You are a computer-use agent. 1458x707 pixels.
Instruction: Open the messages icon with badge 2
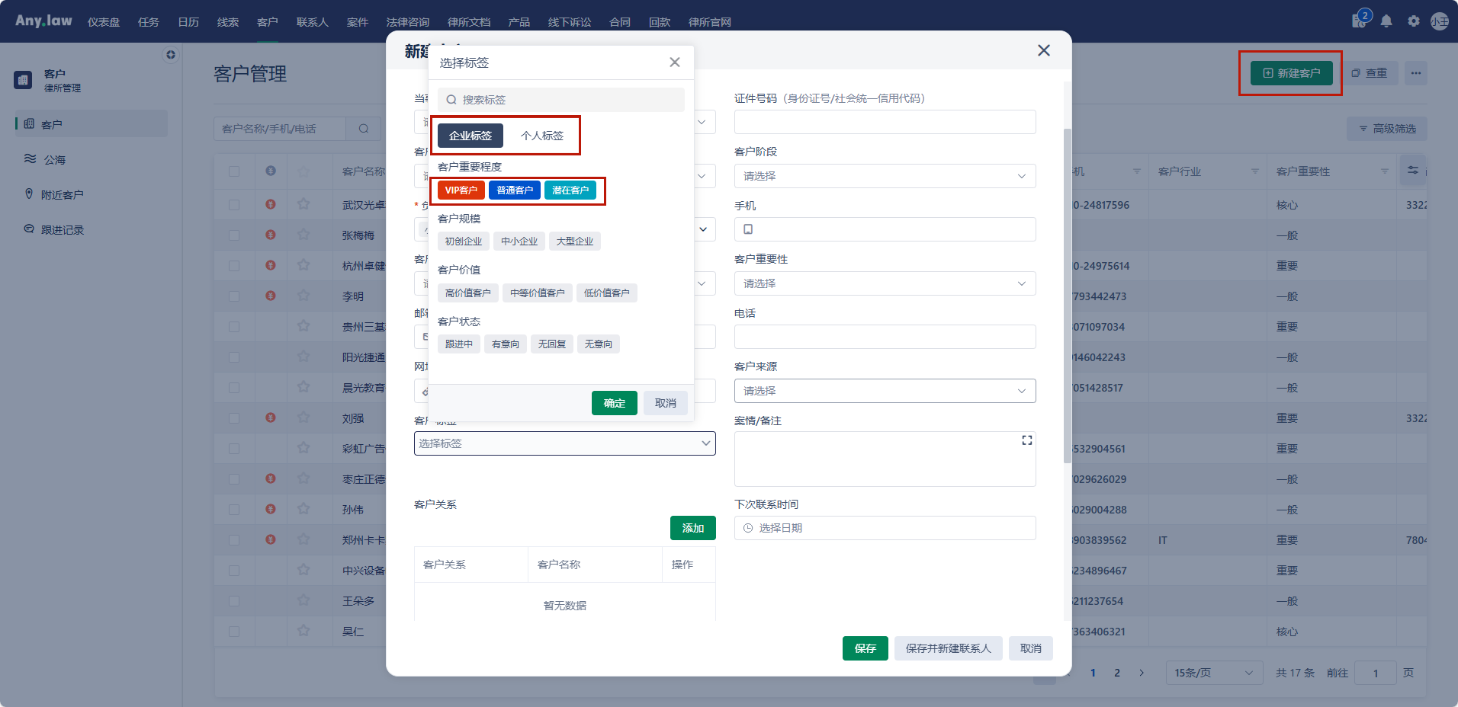(x=1360, y=20)
